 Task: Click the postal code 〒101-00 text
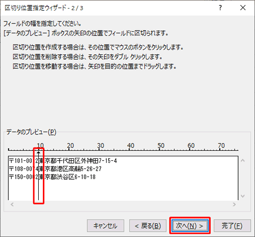(x=20, y=161)
